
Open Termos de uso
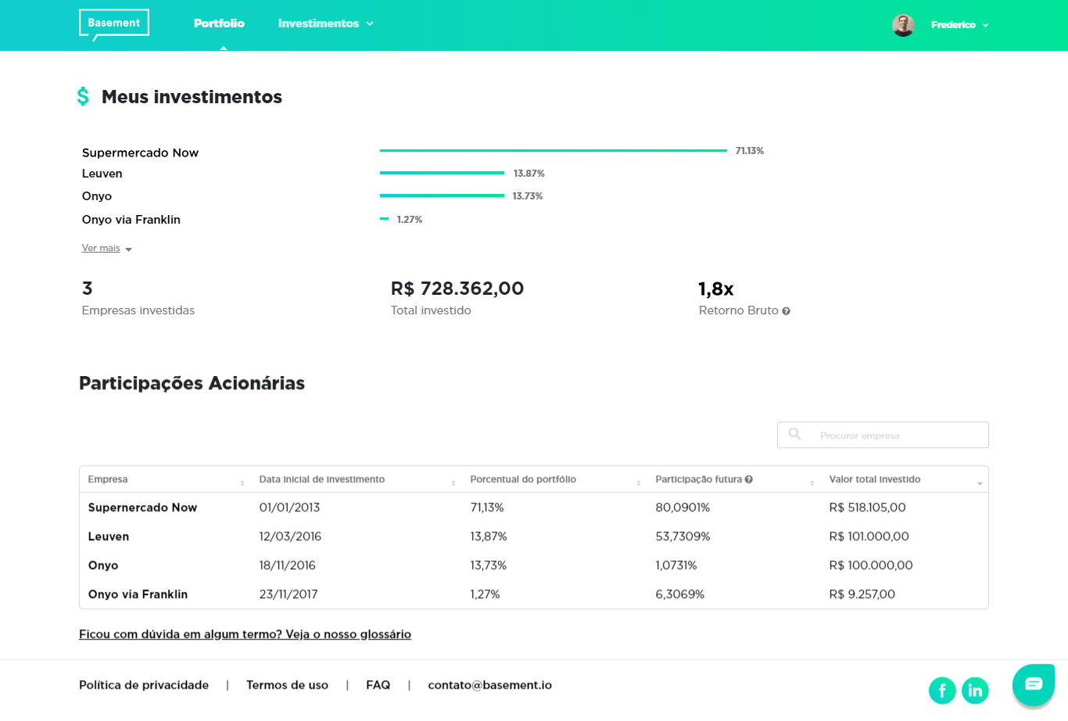[x=287, y=685]
